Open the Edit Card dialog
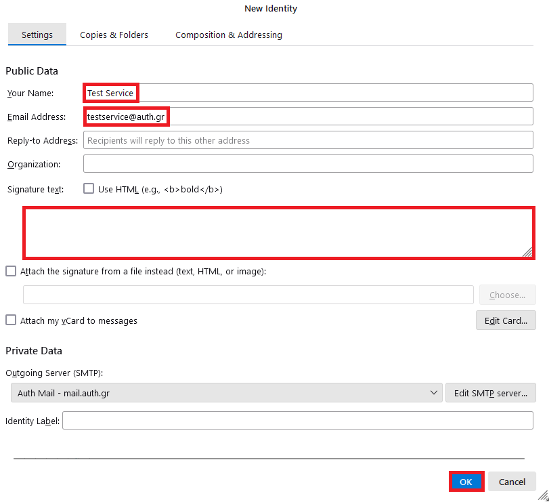The height and width of the screenshot is (502, 549). pyautogui.click(x=505, y=320)
